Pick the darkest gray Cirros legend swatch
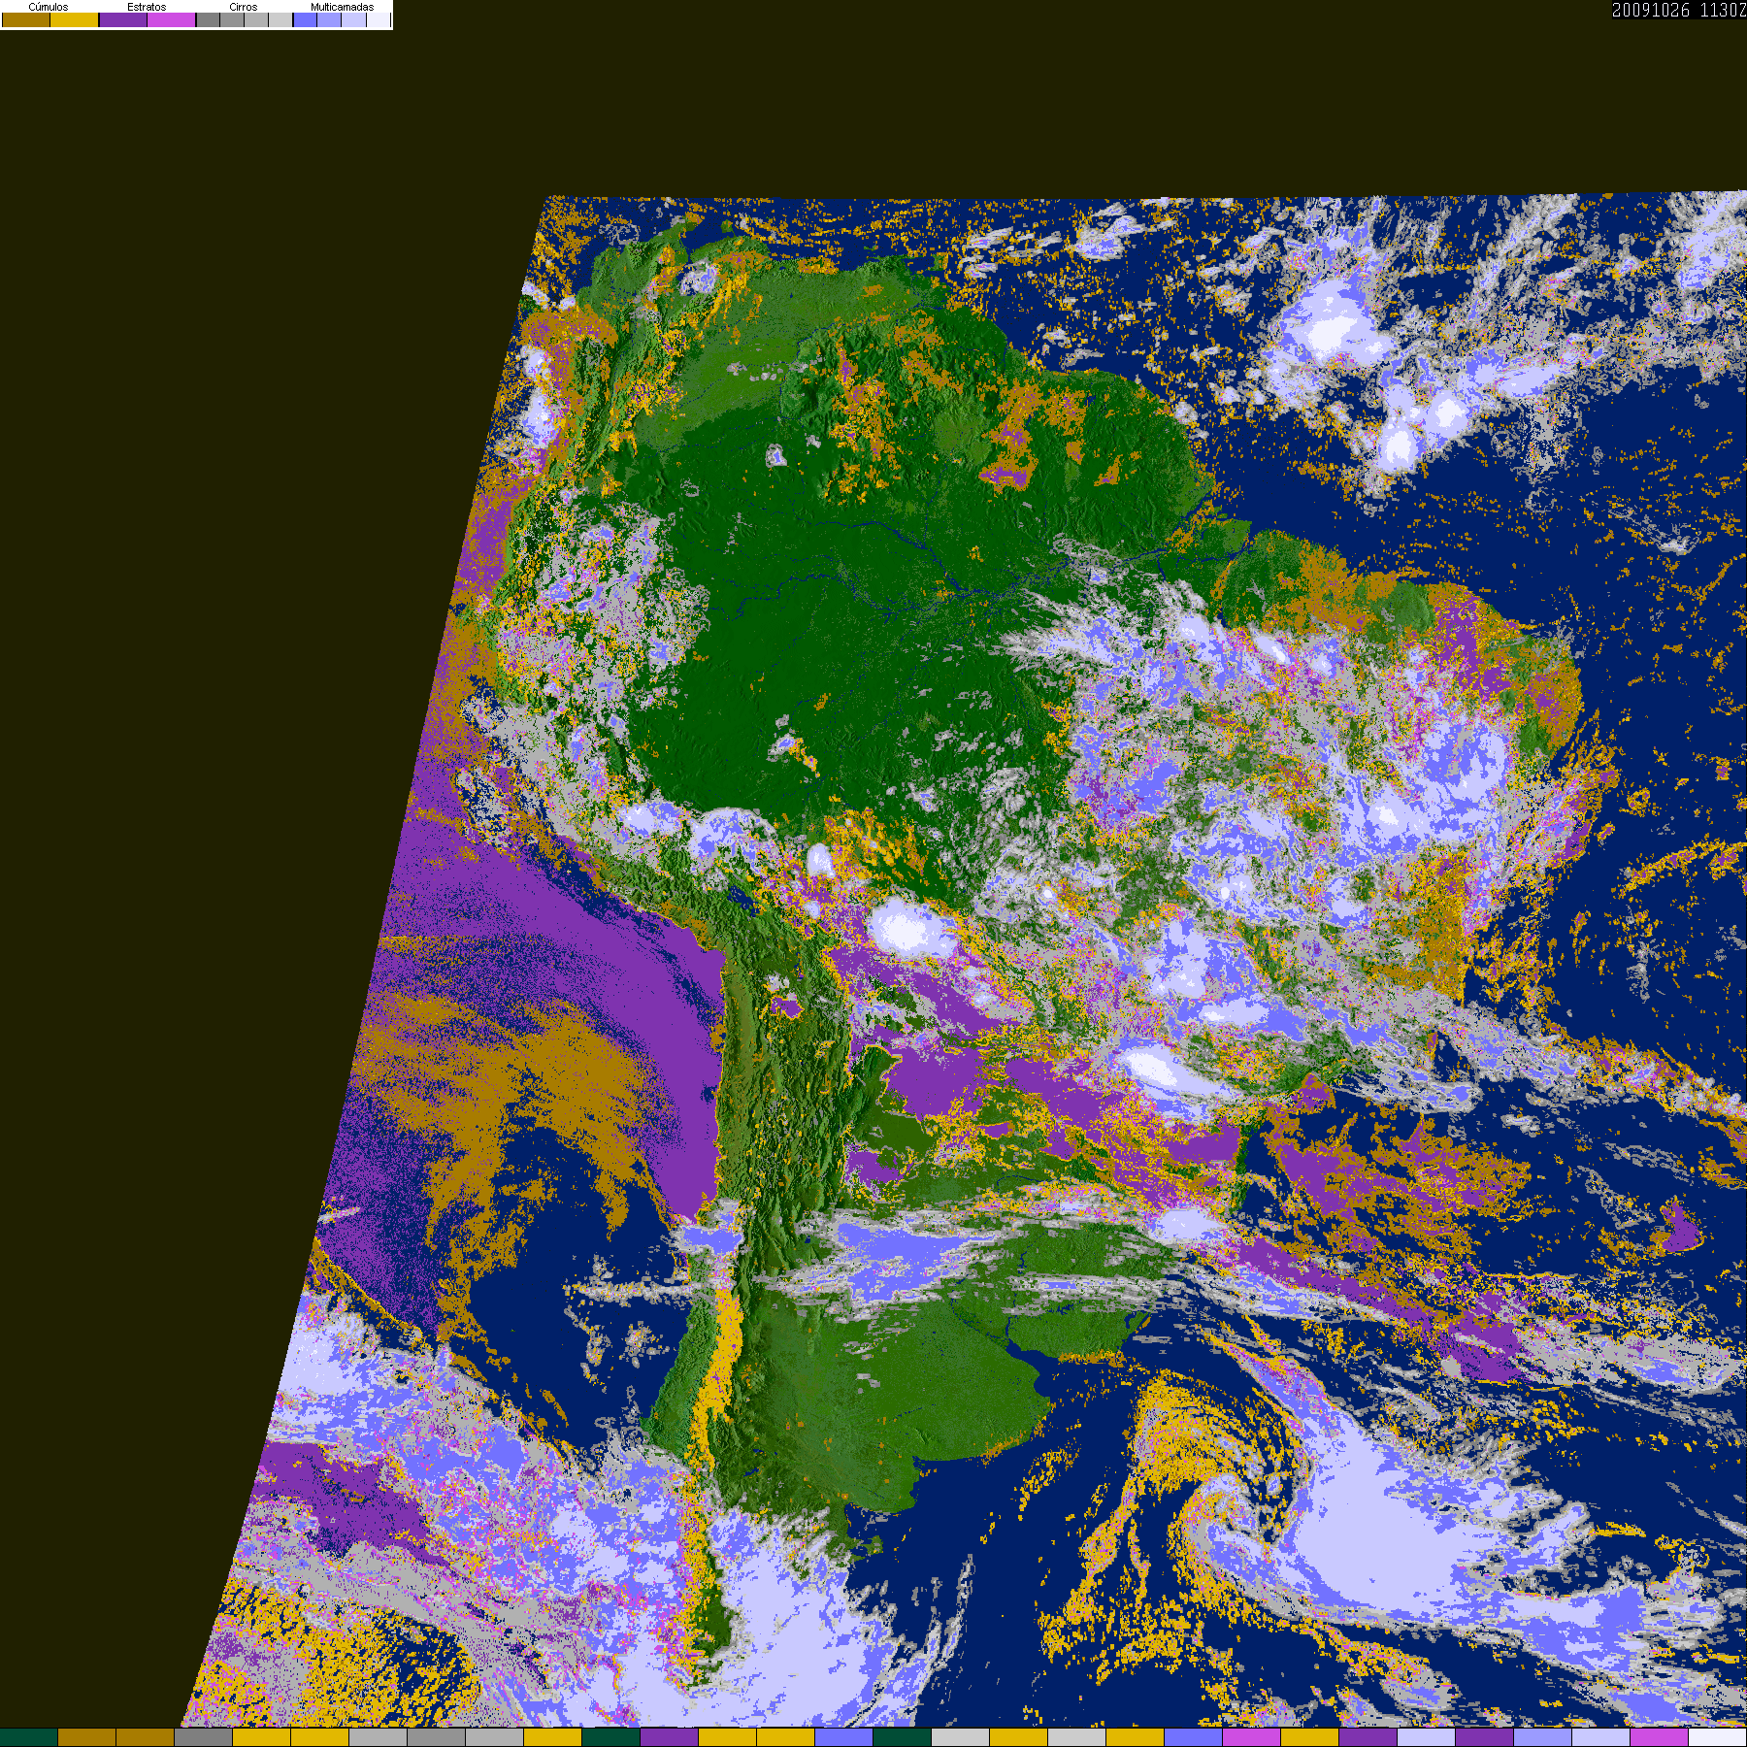Screen dimensions: 1747x1747 [208, 19]
